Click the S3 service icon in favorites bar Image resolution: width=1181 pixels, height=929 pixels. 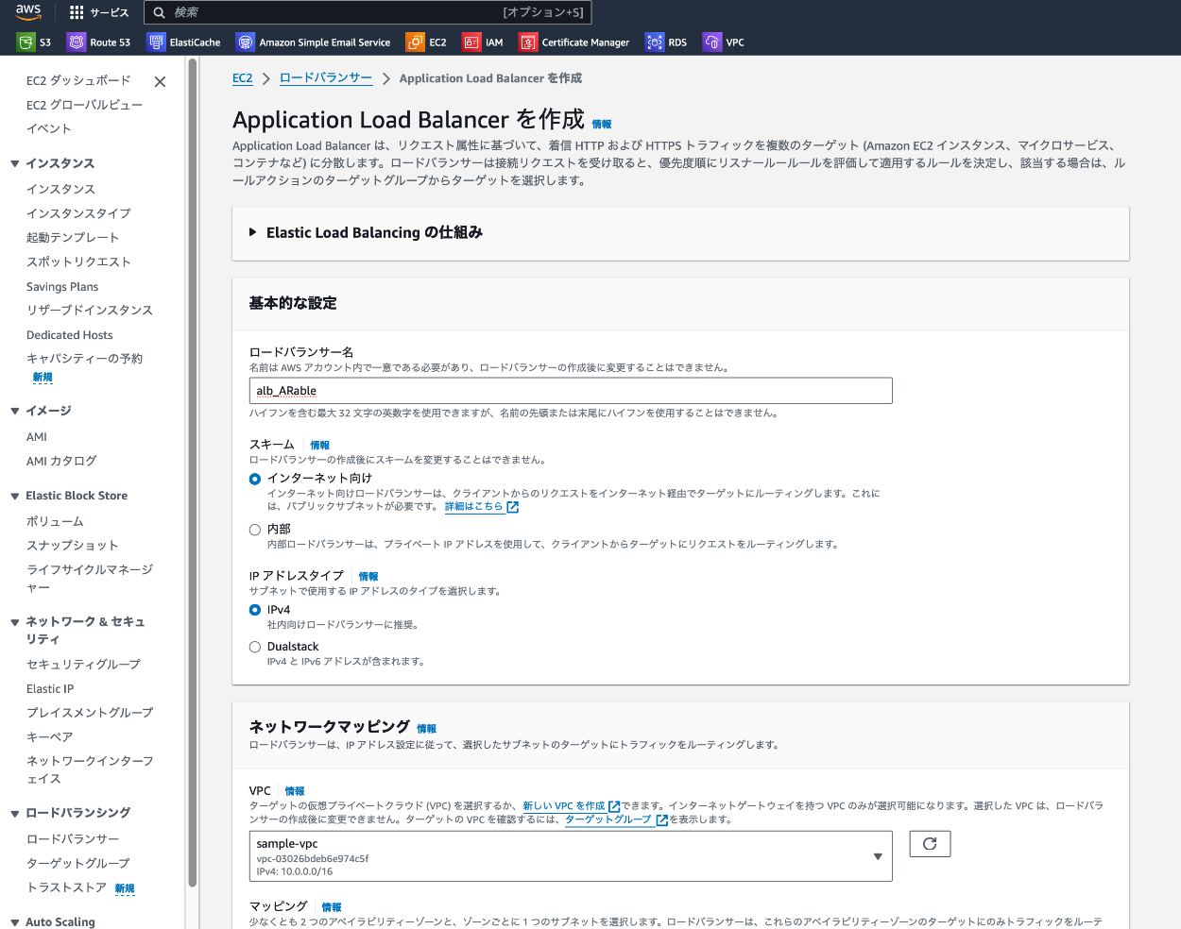tap(26, 42)
